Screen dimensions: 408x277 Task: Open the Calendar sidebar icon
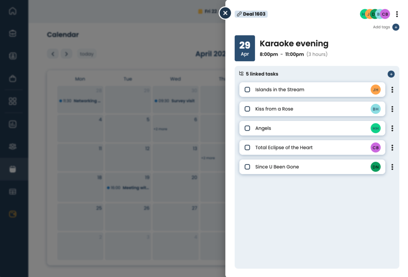coord(13,169)
